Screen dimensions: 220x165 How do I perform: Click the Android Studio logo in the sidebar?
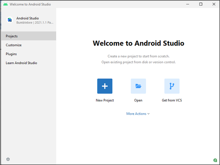coord(10,20)
